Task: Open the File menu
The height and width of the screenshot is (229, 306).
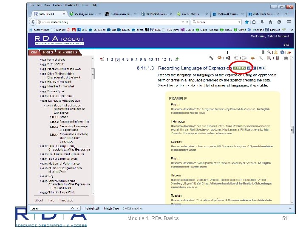Action: pos(31,5)
